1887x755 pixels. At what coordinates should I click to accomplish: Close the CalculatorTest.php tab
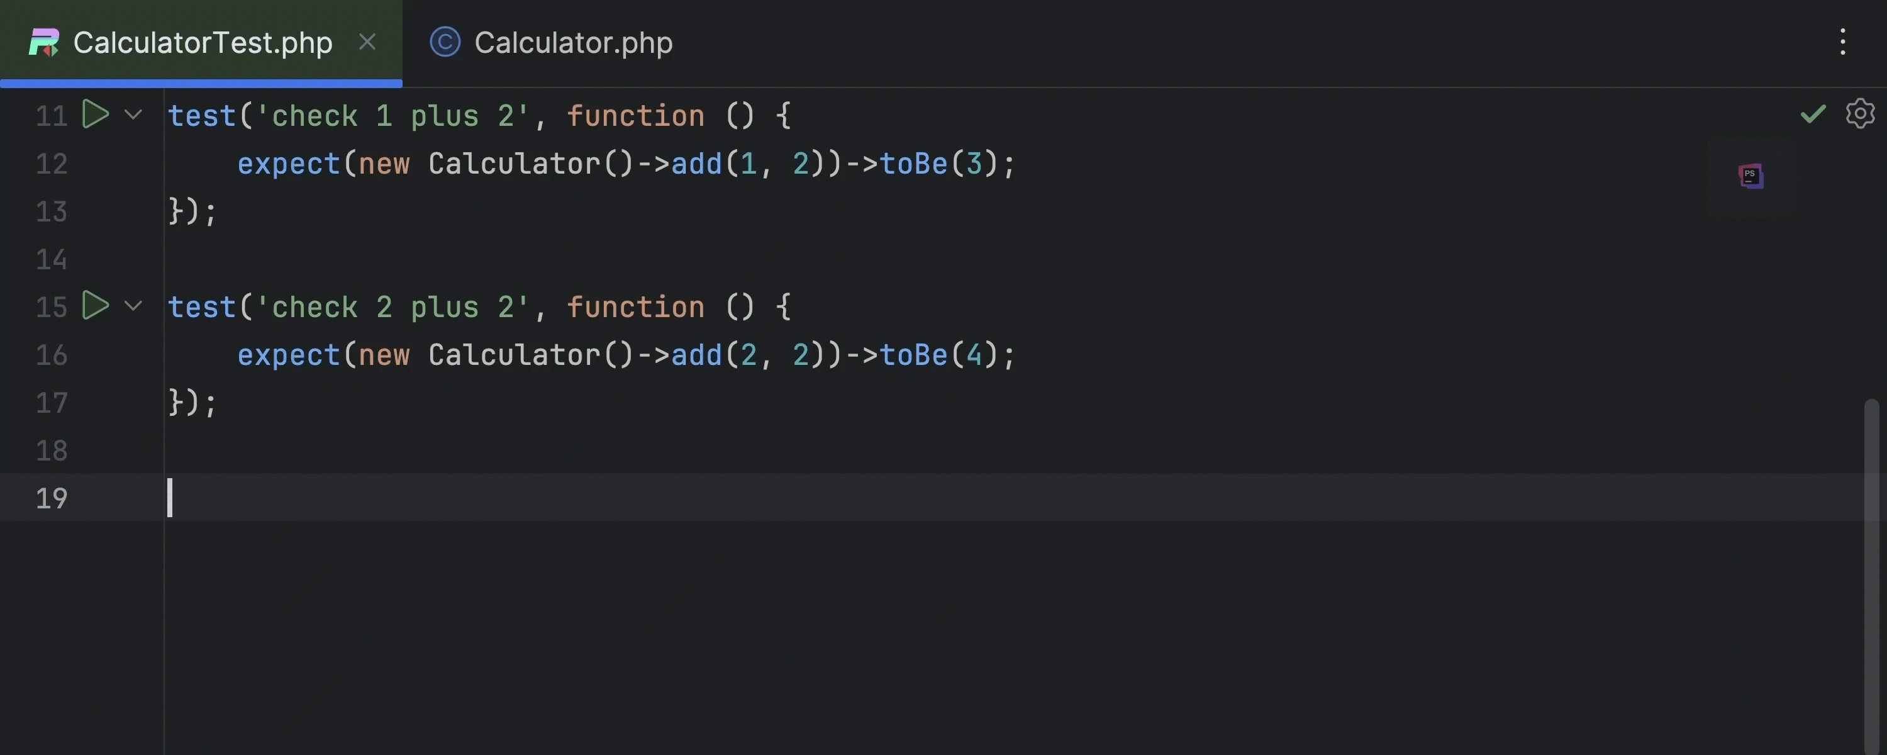pyautogui.click(x=367, y=42)
